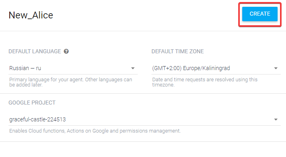286x157 pixels.
Task: Click the DEFAULT LANGUAGE heading label
Action: [x=35, y=52]
